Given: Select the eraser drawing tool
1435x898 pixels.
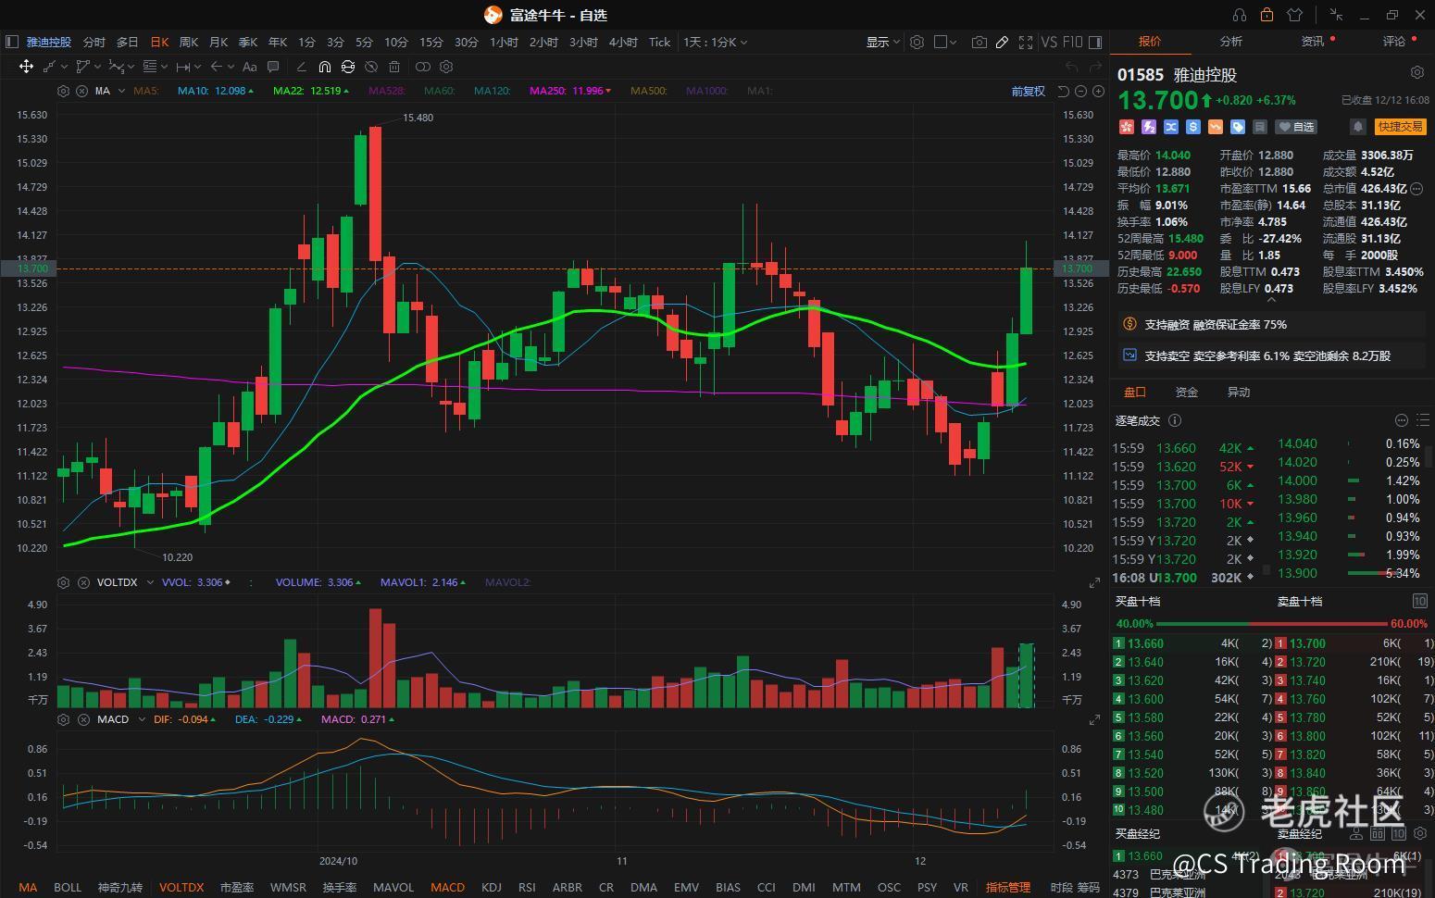Looking at the screenshot, I should (301, 67).
